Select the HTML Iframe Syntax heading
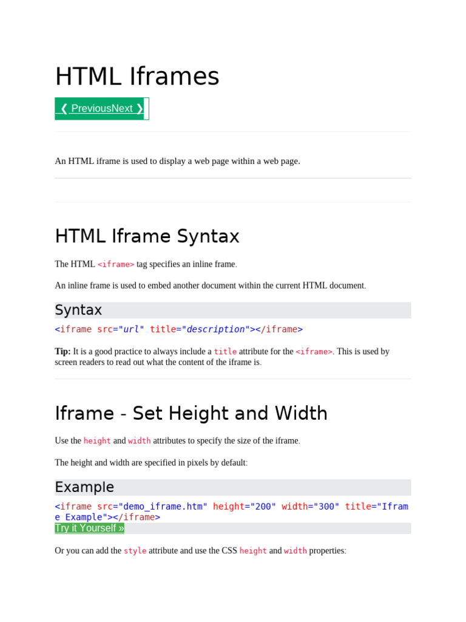The width and height of the screenshot is (466, 622). [x=147, y=236]
